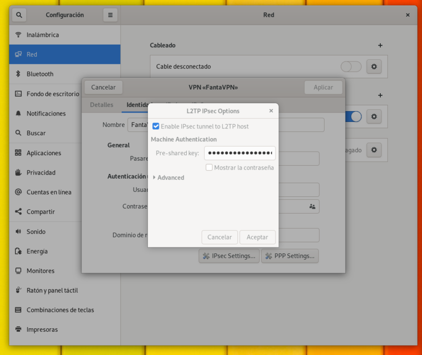Open the password options via people icon
The image size is (422, 355).
tap(312, 206)
